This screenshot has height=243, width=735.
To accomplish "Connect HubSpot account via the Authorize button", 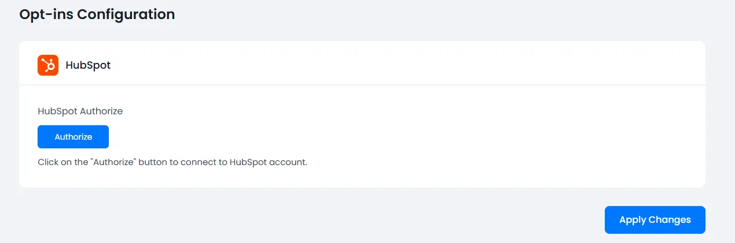I will [x=73, y=137].
